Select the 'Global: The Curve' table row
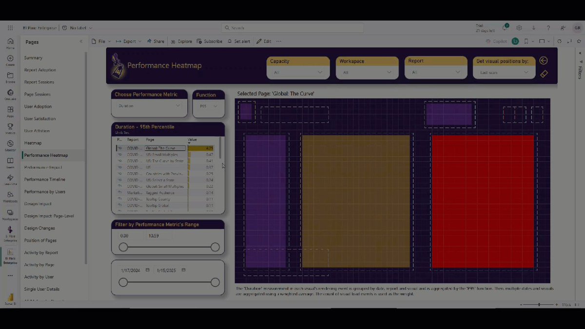585x329 pixels. coord(165,148)
